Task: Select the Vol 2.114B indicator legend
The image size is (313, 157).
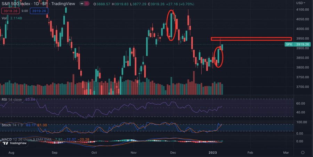Action: click(x=12, y=18)
